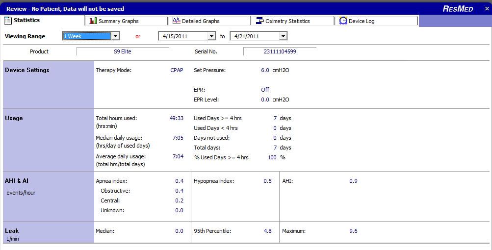Viewport: 492px width, 250px height.
Task: Click the 95th Percentile leak value 4.8
Action: pyautogui.click(x=268, y=231)
